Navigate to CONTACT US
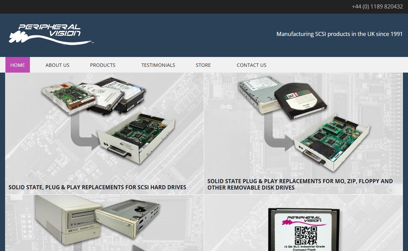Viewport: 408px width, 251px height. pyautogui.click(x=251, y=65)
